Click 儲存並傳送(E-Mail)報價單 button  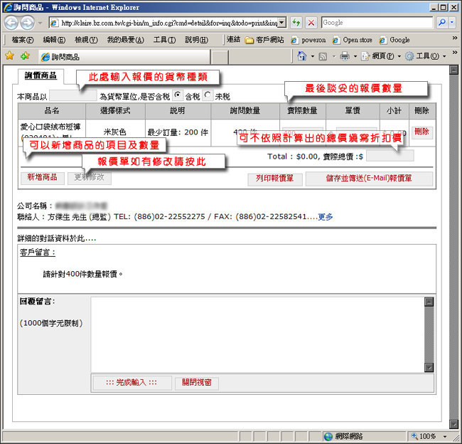tap(369, 179)
